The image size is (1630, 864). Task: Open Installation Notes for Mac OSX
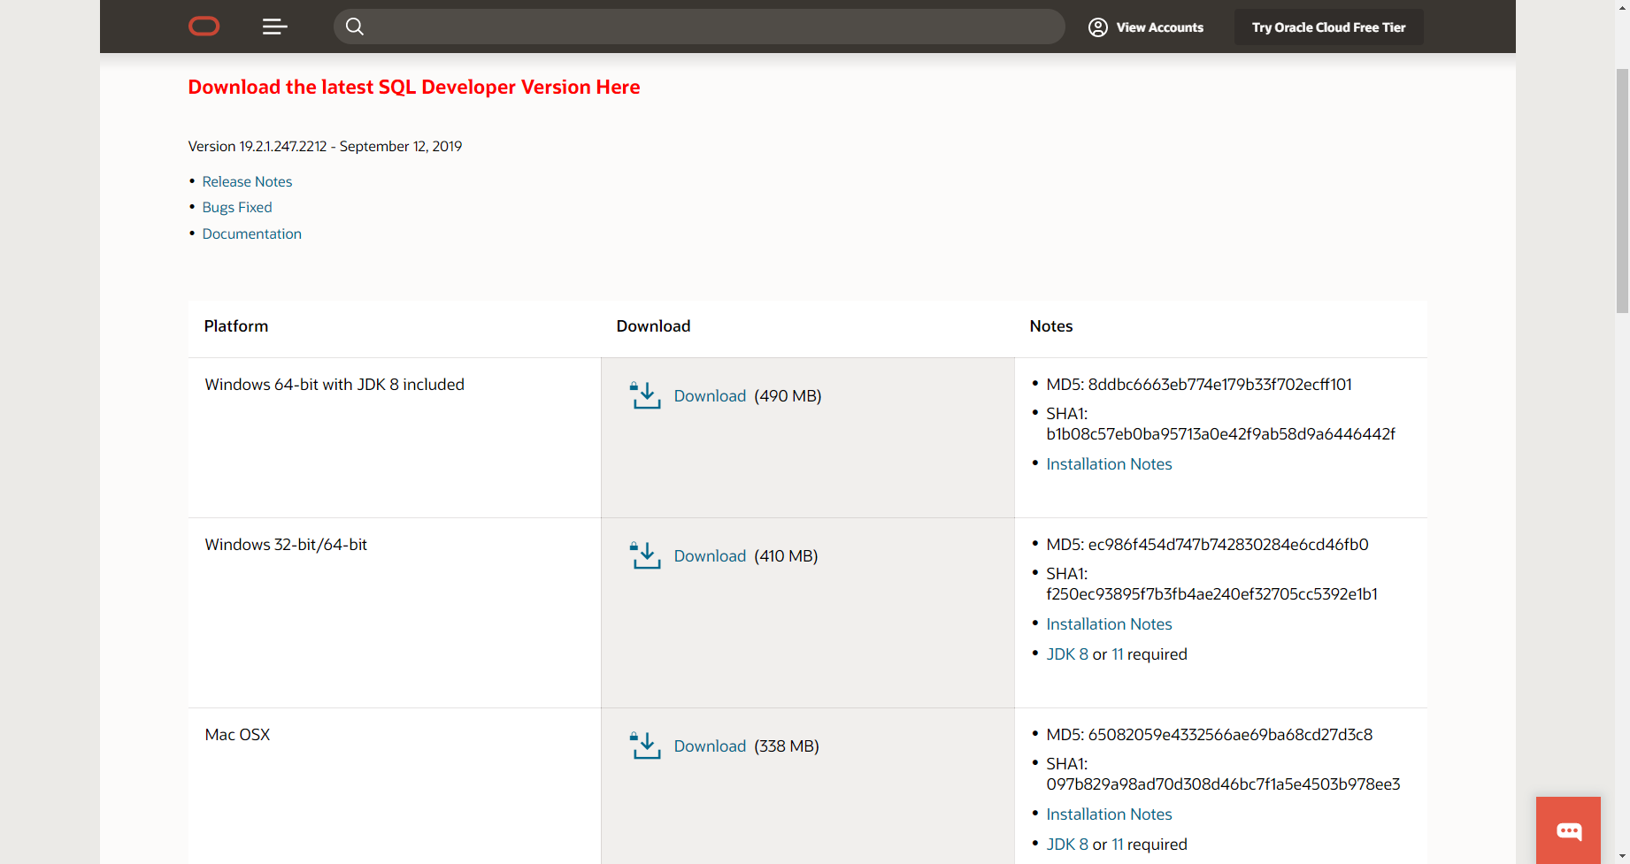click(x=1109, y=814)
